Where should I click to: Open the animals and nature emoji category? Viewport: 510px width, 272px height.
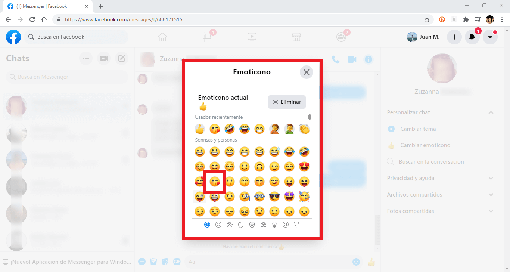click(230, 225)
